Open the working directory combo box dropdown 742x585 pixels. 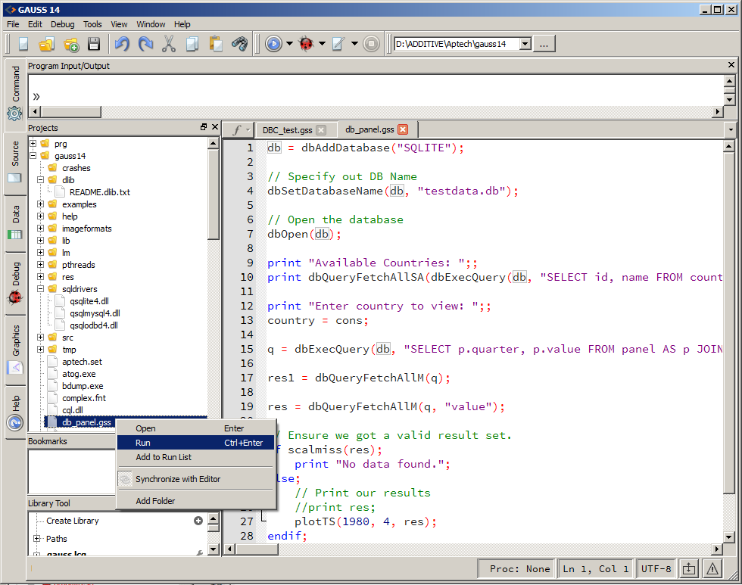[525, 44]
